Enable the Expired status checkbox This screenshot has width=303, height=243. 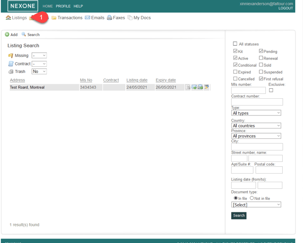(235, 72)
